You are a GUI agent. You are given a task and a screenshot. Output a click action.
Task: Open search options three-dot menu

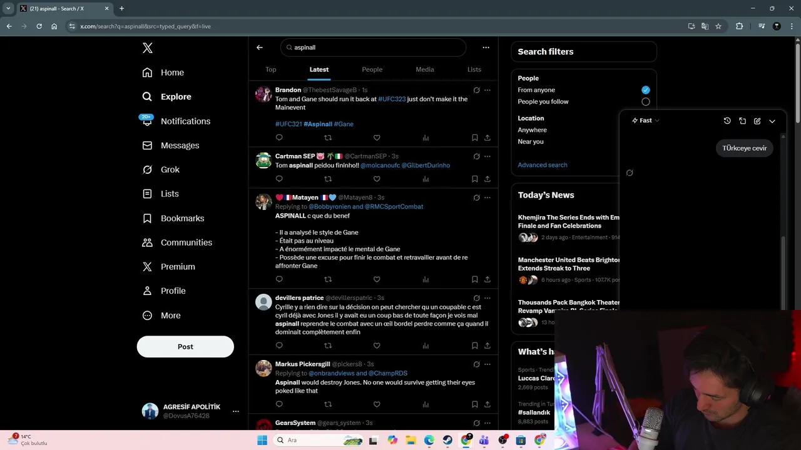(486, 47)
